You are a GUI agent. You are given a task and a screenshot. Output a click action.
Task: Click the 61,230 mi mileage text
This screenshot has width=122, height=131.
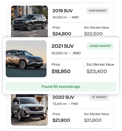click(x=59, y=53)
